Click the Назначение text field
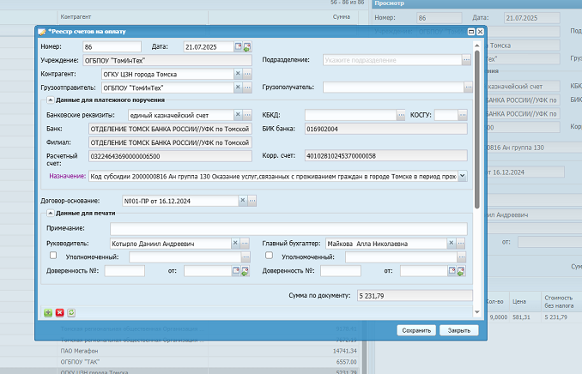The width and height of the screenshot is (582, 374). pyautogui.click(x=273, y=176)
